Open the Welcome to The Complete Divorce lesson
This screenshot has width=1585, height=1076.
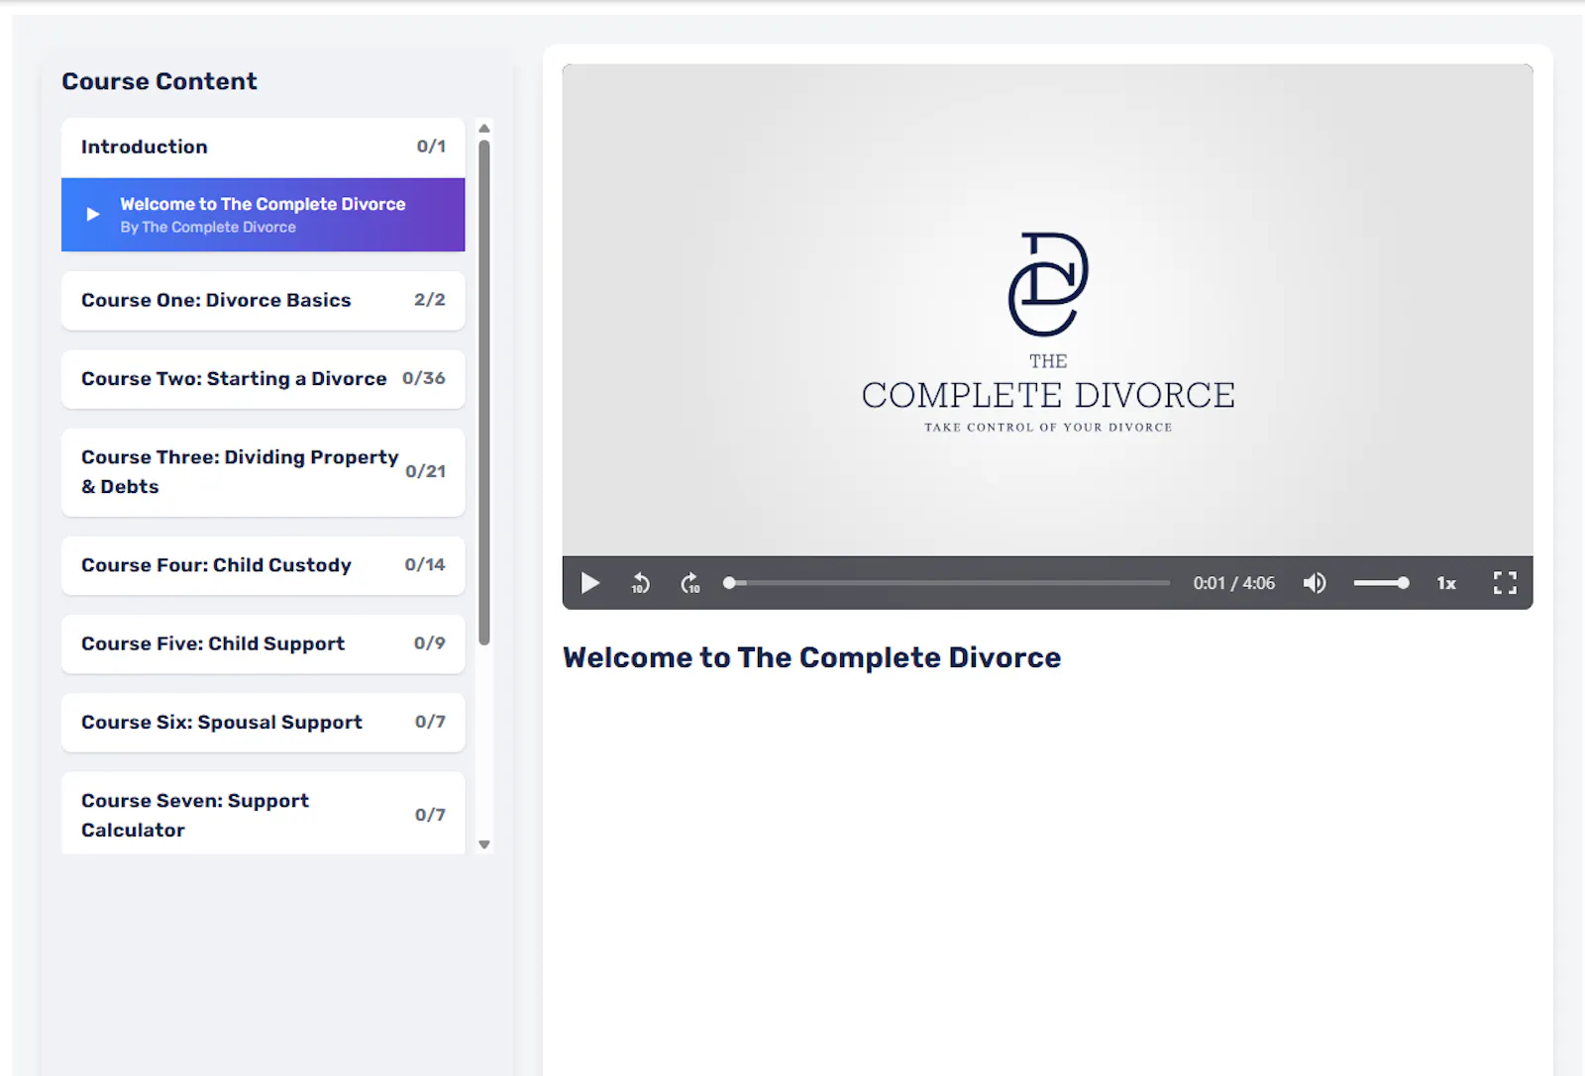point(264,215)
